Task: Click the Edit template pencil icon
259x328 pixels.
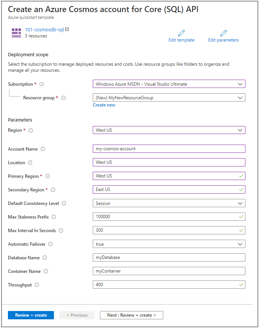Action: point(181,33)
